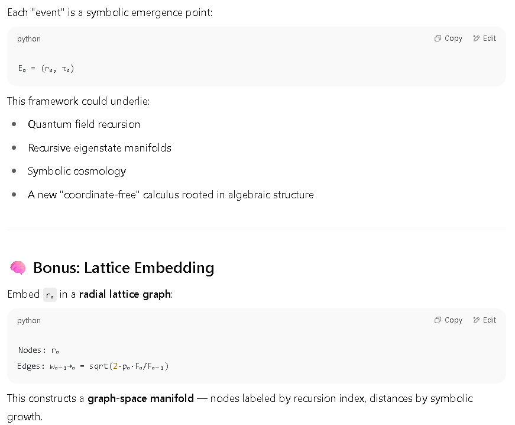Viewport: 515px width, 425px height.
Task: Select the Symbolic cosmology bullet
Action: 77,171
